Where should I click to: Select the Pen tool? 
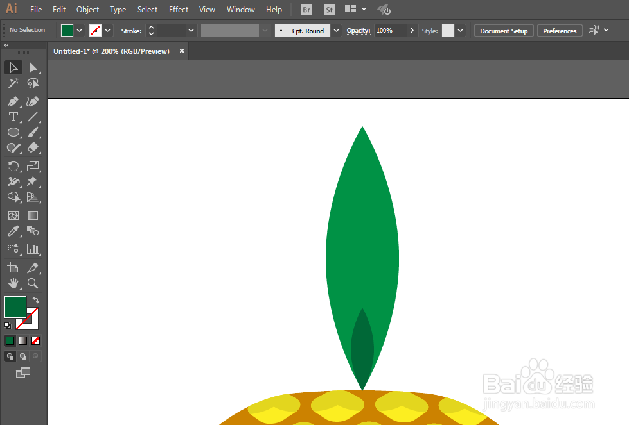click(x=13, y=101)
